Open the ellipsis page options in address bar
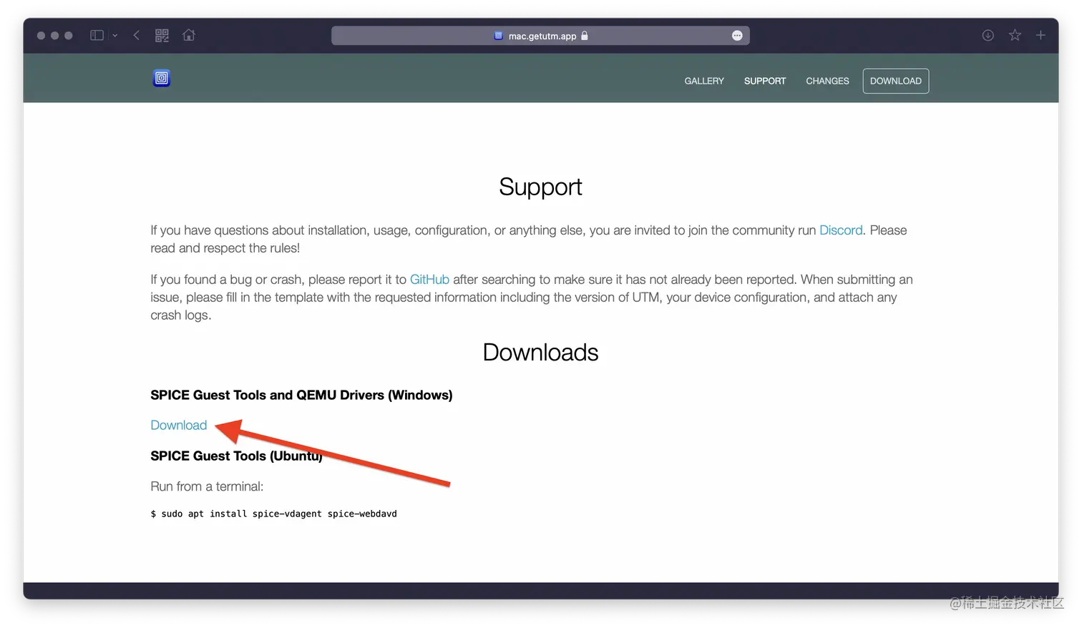The width and height of the screenshot is (1082, 628). (x=737, y=36)
